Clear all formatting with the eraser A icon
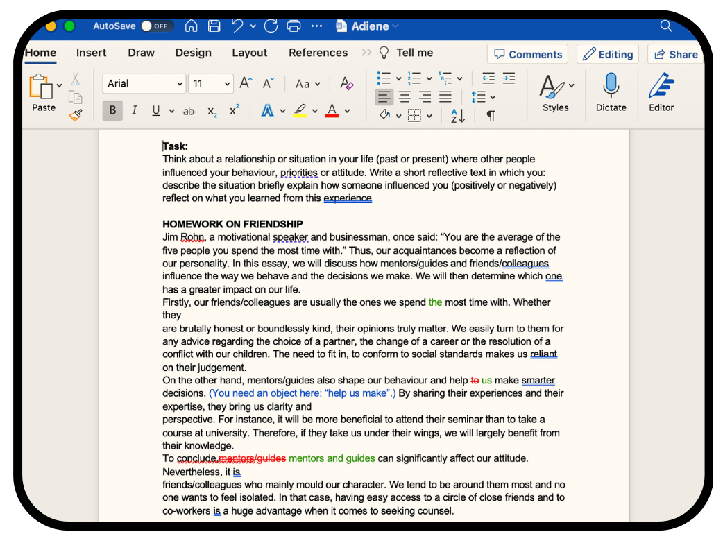 [347, 83]
